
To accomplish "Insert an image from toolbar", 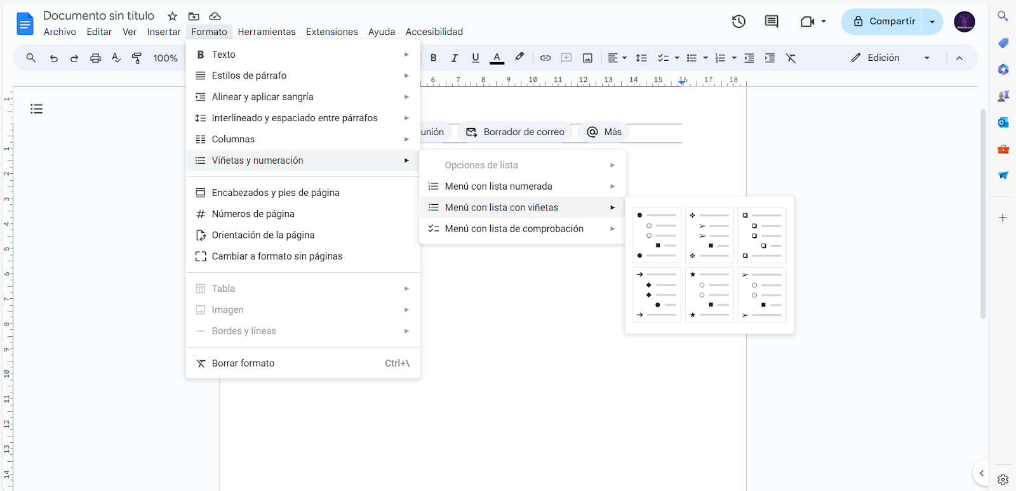I will point(588,58).
